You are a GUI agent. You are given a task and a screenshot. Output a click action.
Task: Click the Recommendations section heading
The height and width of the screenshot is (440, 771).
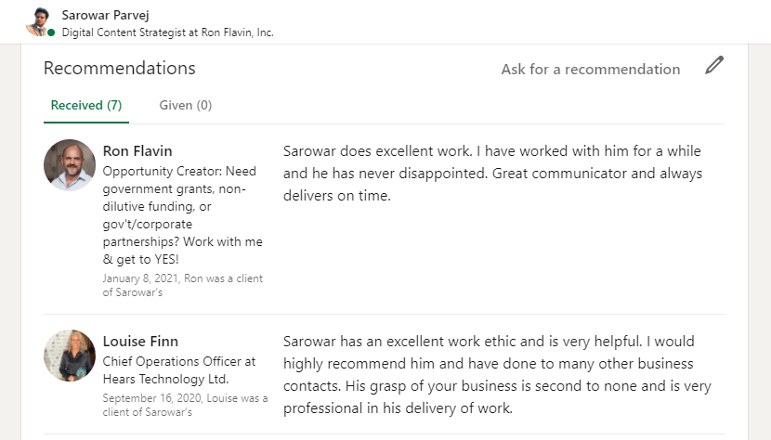click(x=120, y=69)
